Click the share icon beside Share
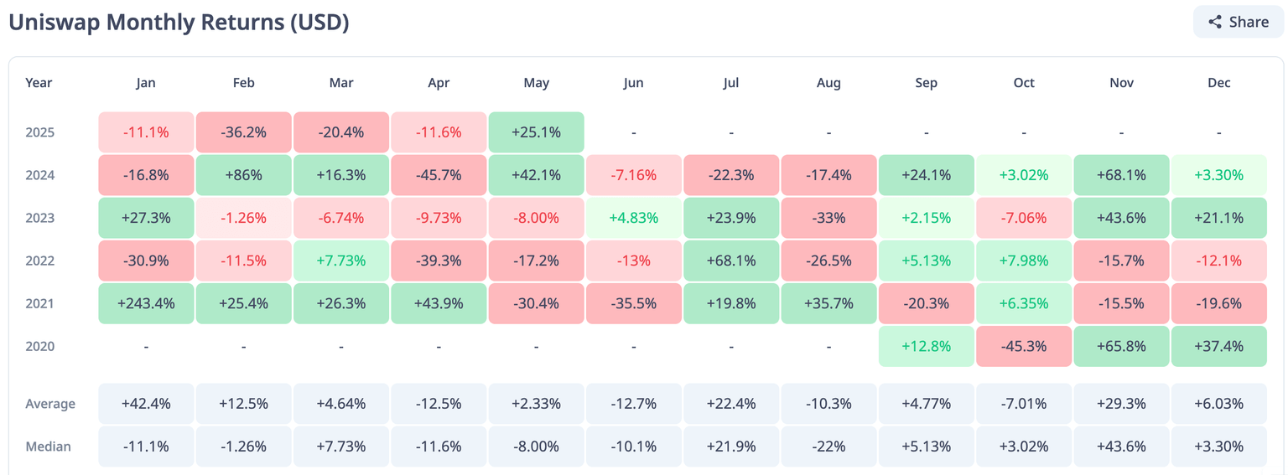 pos(1215,22)
